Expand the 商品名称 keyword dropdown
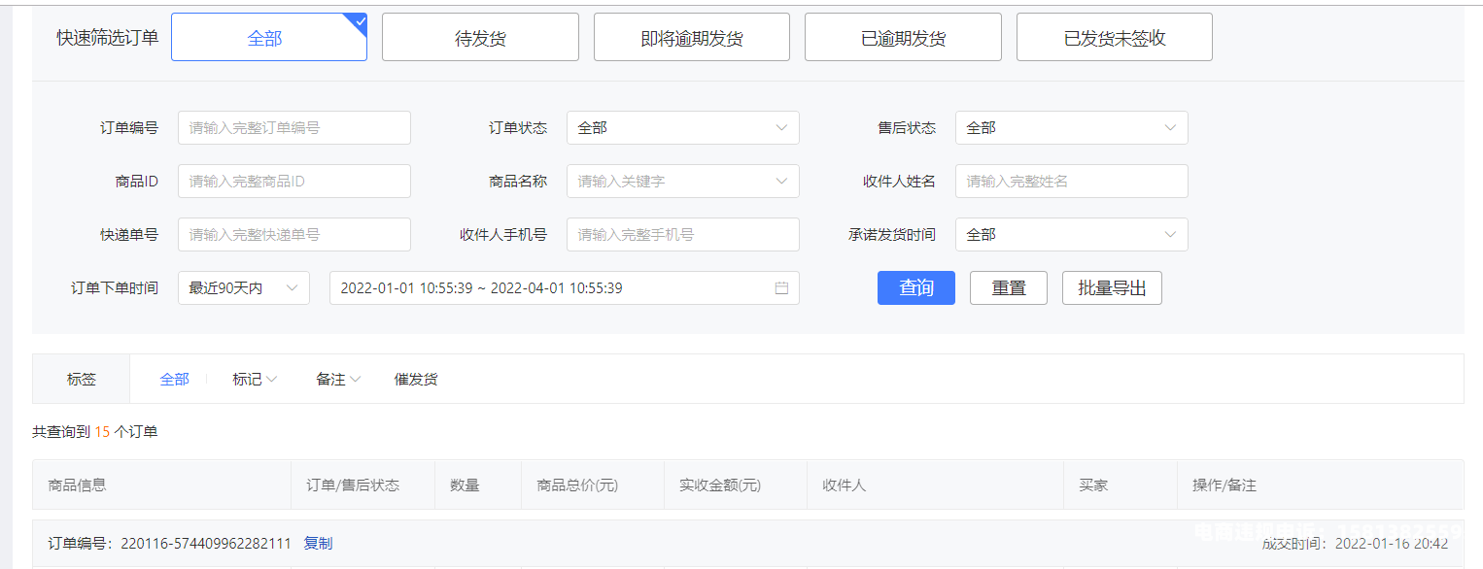1483x569 pixels. (x=682, y=182)
